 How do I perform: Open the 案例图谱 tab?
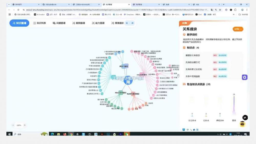[79, 23]
